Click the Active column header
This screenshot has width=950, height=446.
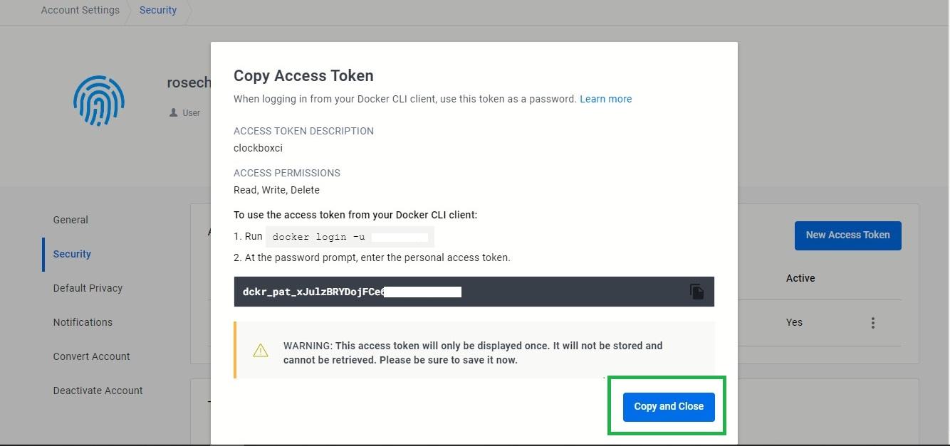click(800, 278)
